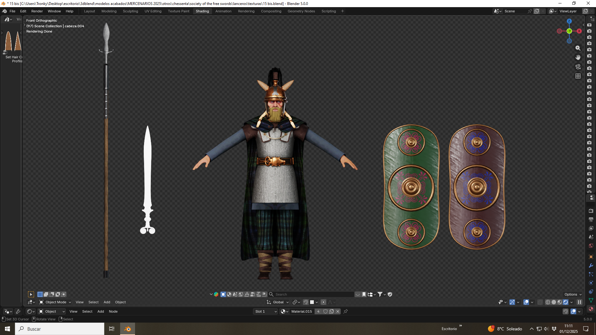Open the Slot 1 dropdown
The height and width of the screenshot is (335, 596).
[x=266, y=311]
